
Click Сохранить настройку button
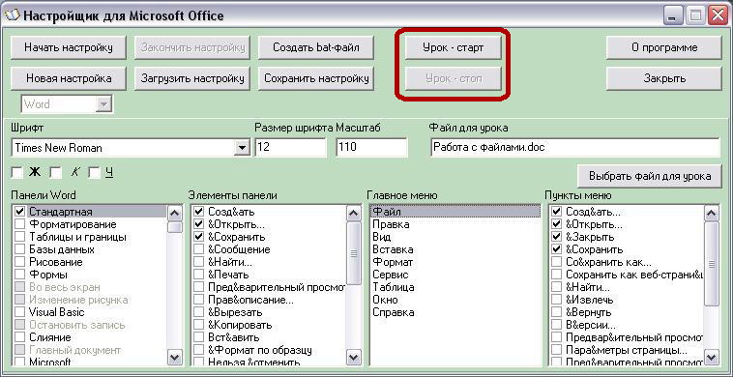(x=316, y=78)
